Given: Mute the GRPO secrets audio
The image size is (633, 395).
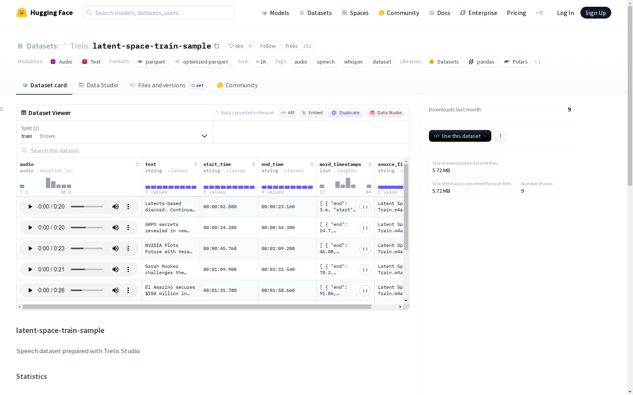Looking at the screenshot, I should pyautogui.click(x=116, y=228).
